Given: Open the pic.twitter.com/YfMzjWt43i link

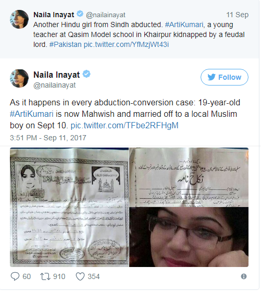Looking at the screenshot, I should 126,44.
